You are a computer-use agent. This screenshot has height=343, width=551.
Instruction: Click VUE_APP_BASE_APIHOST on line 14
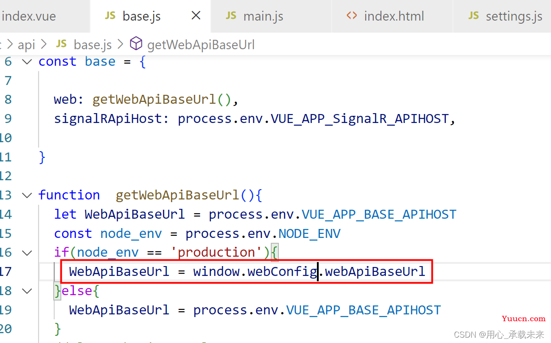[x=379, y=214]
